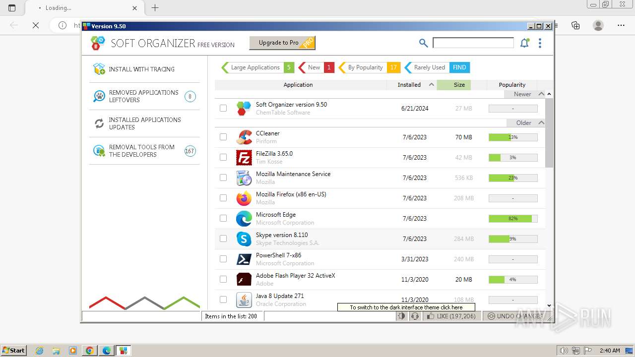Screen dimensions: 635x357
Task: Open notifications bell icon
Action: pyautogui.click(x=524, y=43)
